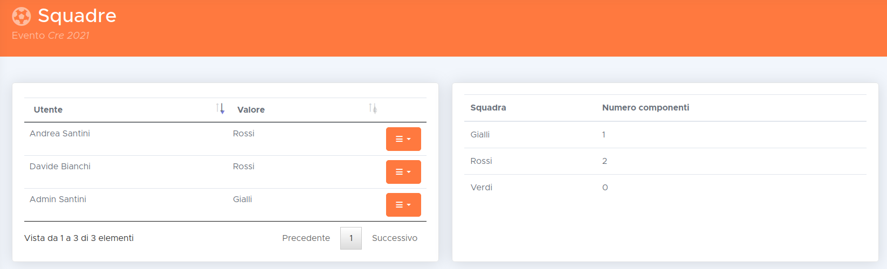Viewport: 887px width, 269px height.
Task: Sort table by Valore column arrows
Action: coord(373,109)
